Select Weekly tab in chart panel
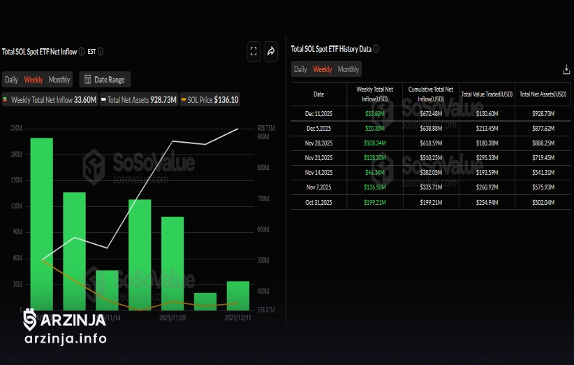 (34, 80)
